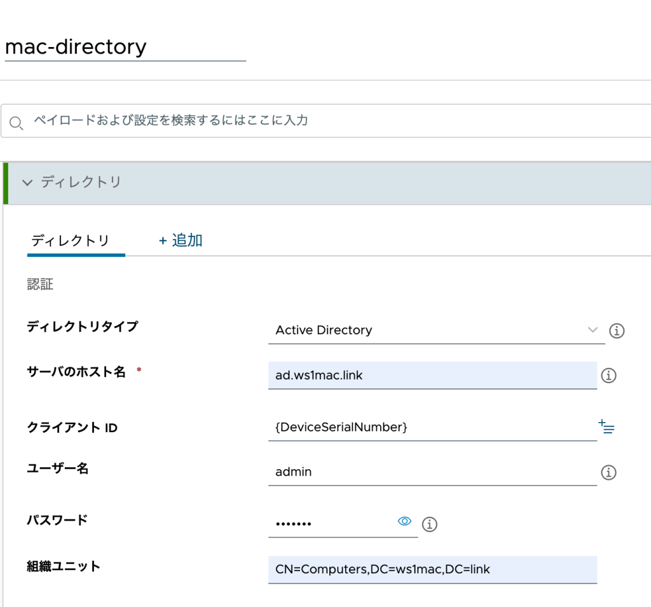Open lookup value inserter for Client ID
Image resolution: width=651 pixels, height=607 pixels.
[606, 426]
